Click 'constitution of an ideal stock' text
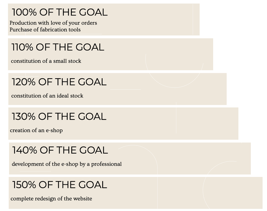Viewport: 267px width, 211px height. click(47, 96)
